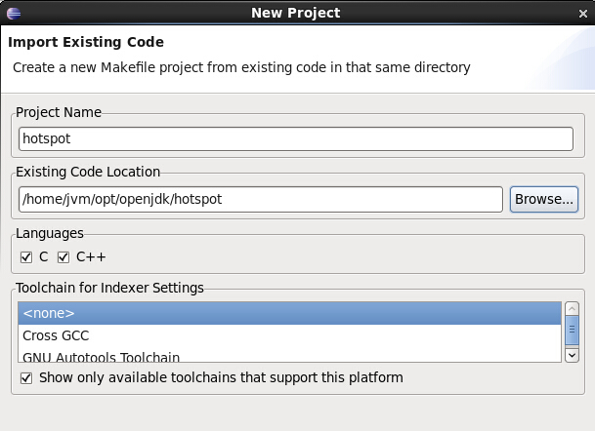The image size is (595, 431).
Task: Click the toolchain list scrollbar thumb
Action: pyautogui.click(x=572, y=332)
